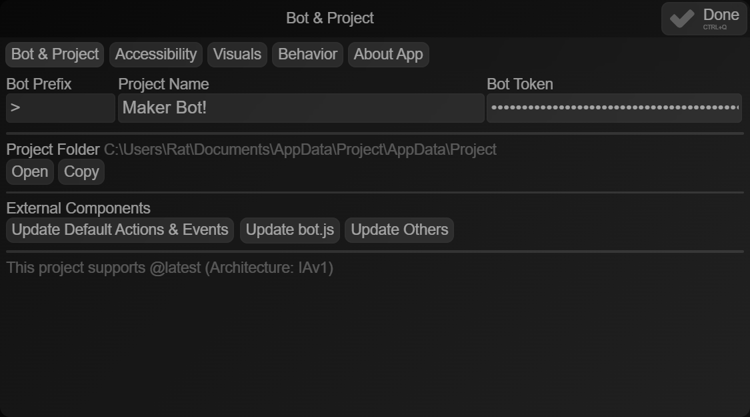This screenshot has height=417, width=750.
Task: Click the Open button under Project Folder
Action: pyautogui.click(x=29, y=171)
